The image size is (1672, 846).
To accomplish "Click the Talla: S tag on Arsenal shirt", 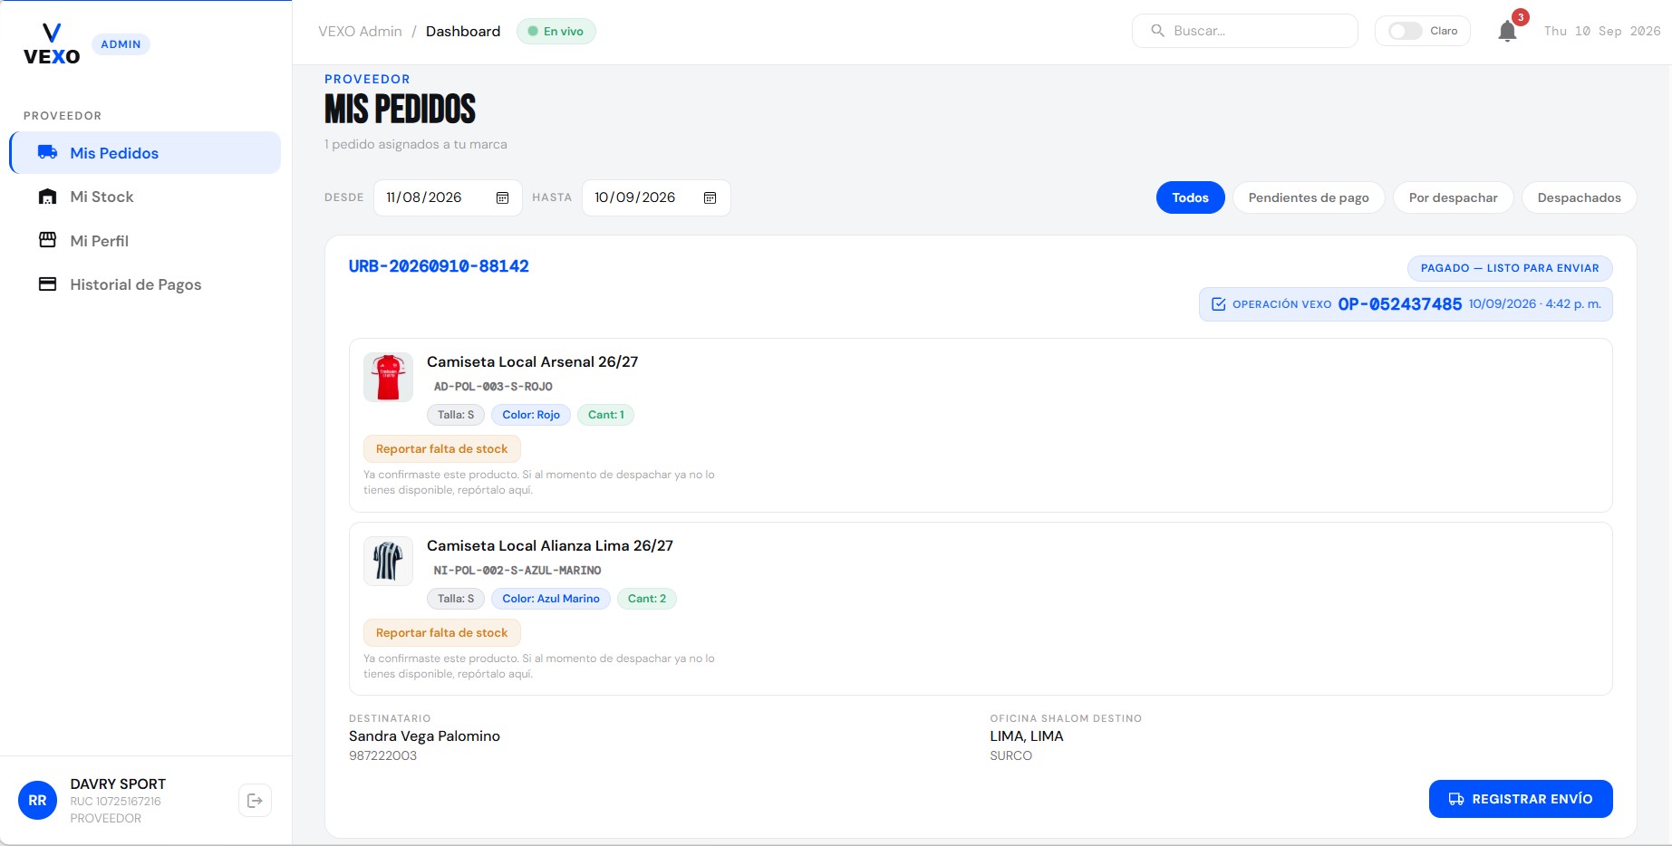I will pyautogui.click(x=456, y=415).
